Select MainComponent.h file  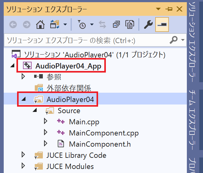tap(100, 144)
